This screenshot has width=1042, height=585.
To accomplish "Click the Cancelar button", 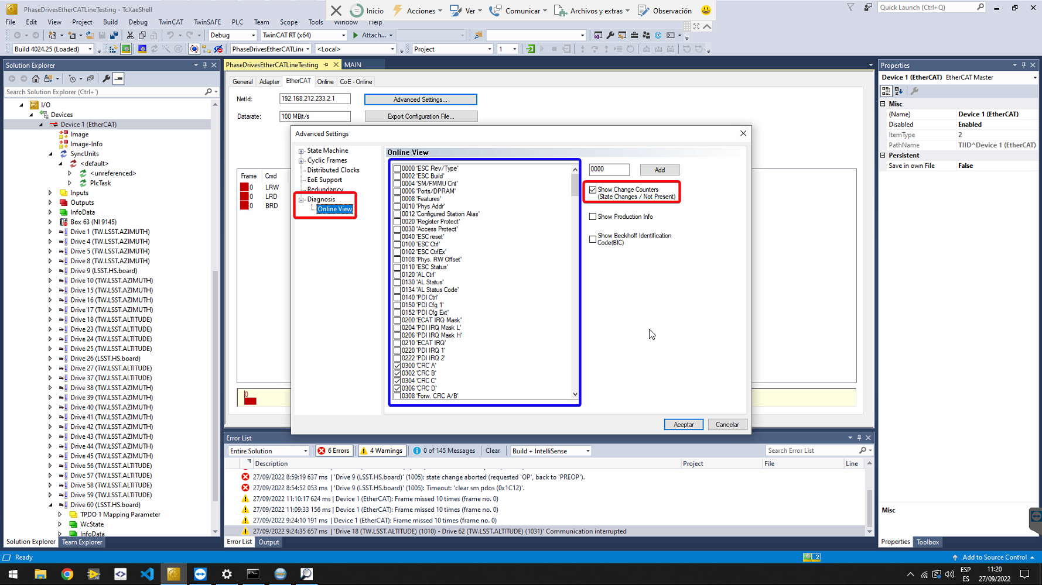I will [727, 425].
